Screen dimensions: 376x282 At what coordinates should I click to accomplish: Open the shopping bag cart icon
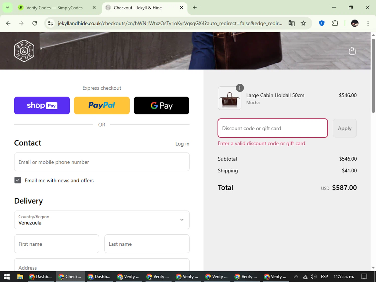click(352, 51)
